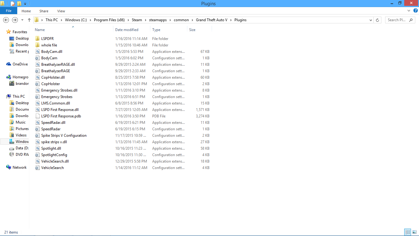
Task: Click the LSPD First Response.pdb file icon
Action: coord(38,116)
